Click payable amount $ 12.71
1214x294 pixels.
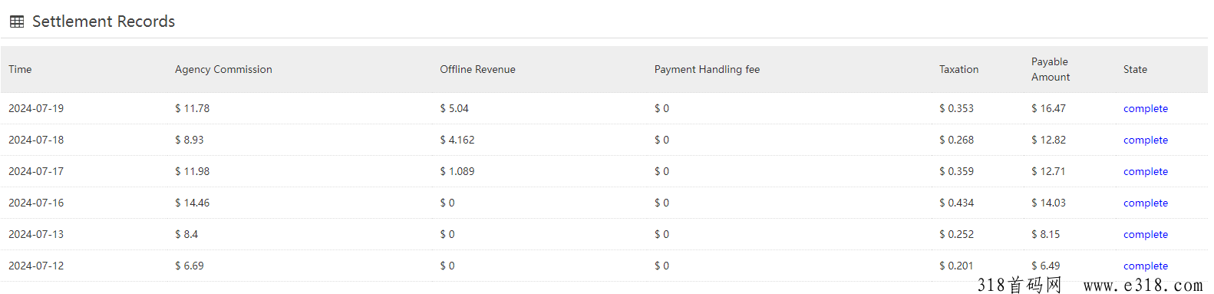(x=1048, y=171)
